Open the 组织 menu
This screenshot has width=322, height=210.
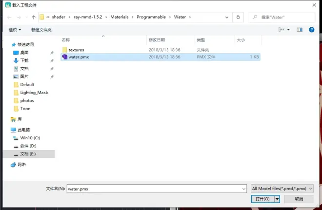point(15,30)
